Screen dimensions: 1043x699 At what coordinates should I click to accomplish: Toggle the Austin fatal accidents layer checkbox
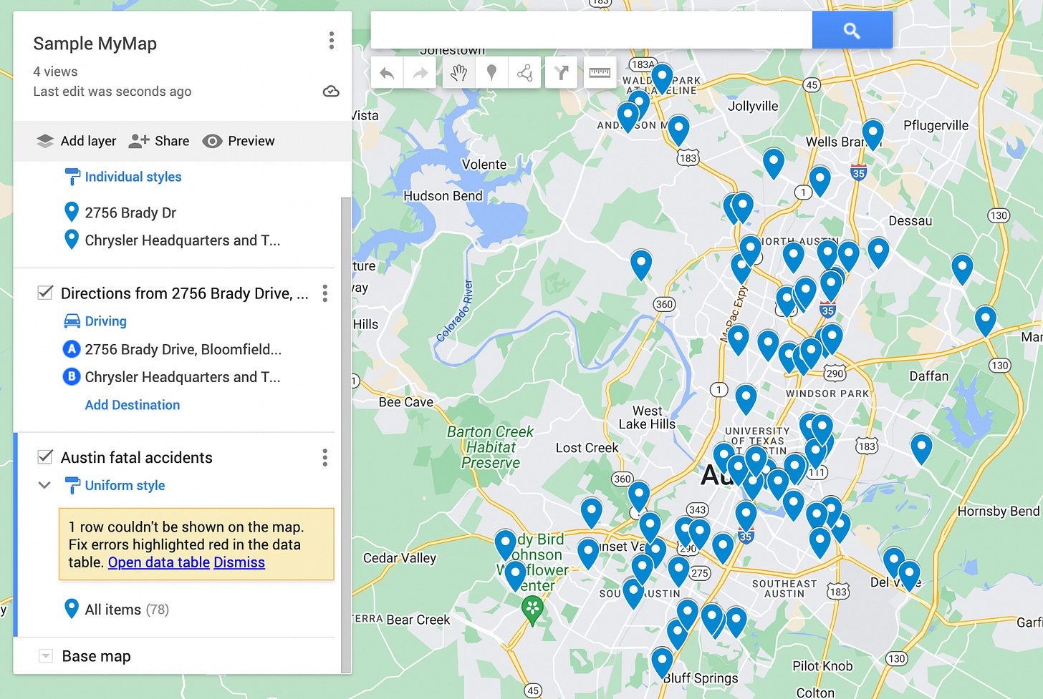[45, 457]
